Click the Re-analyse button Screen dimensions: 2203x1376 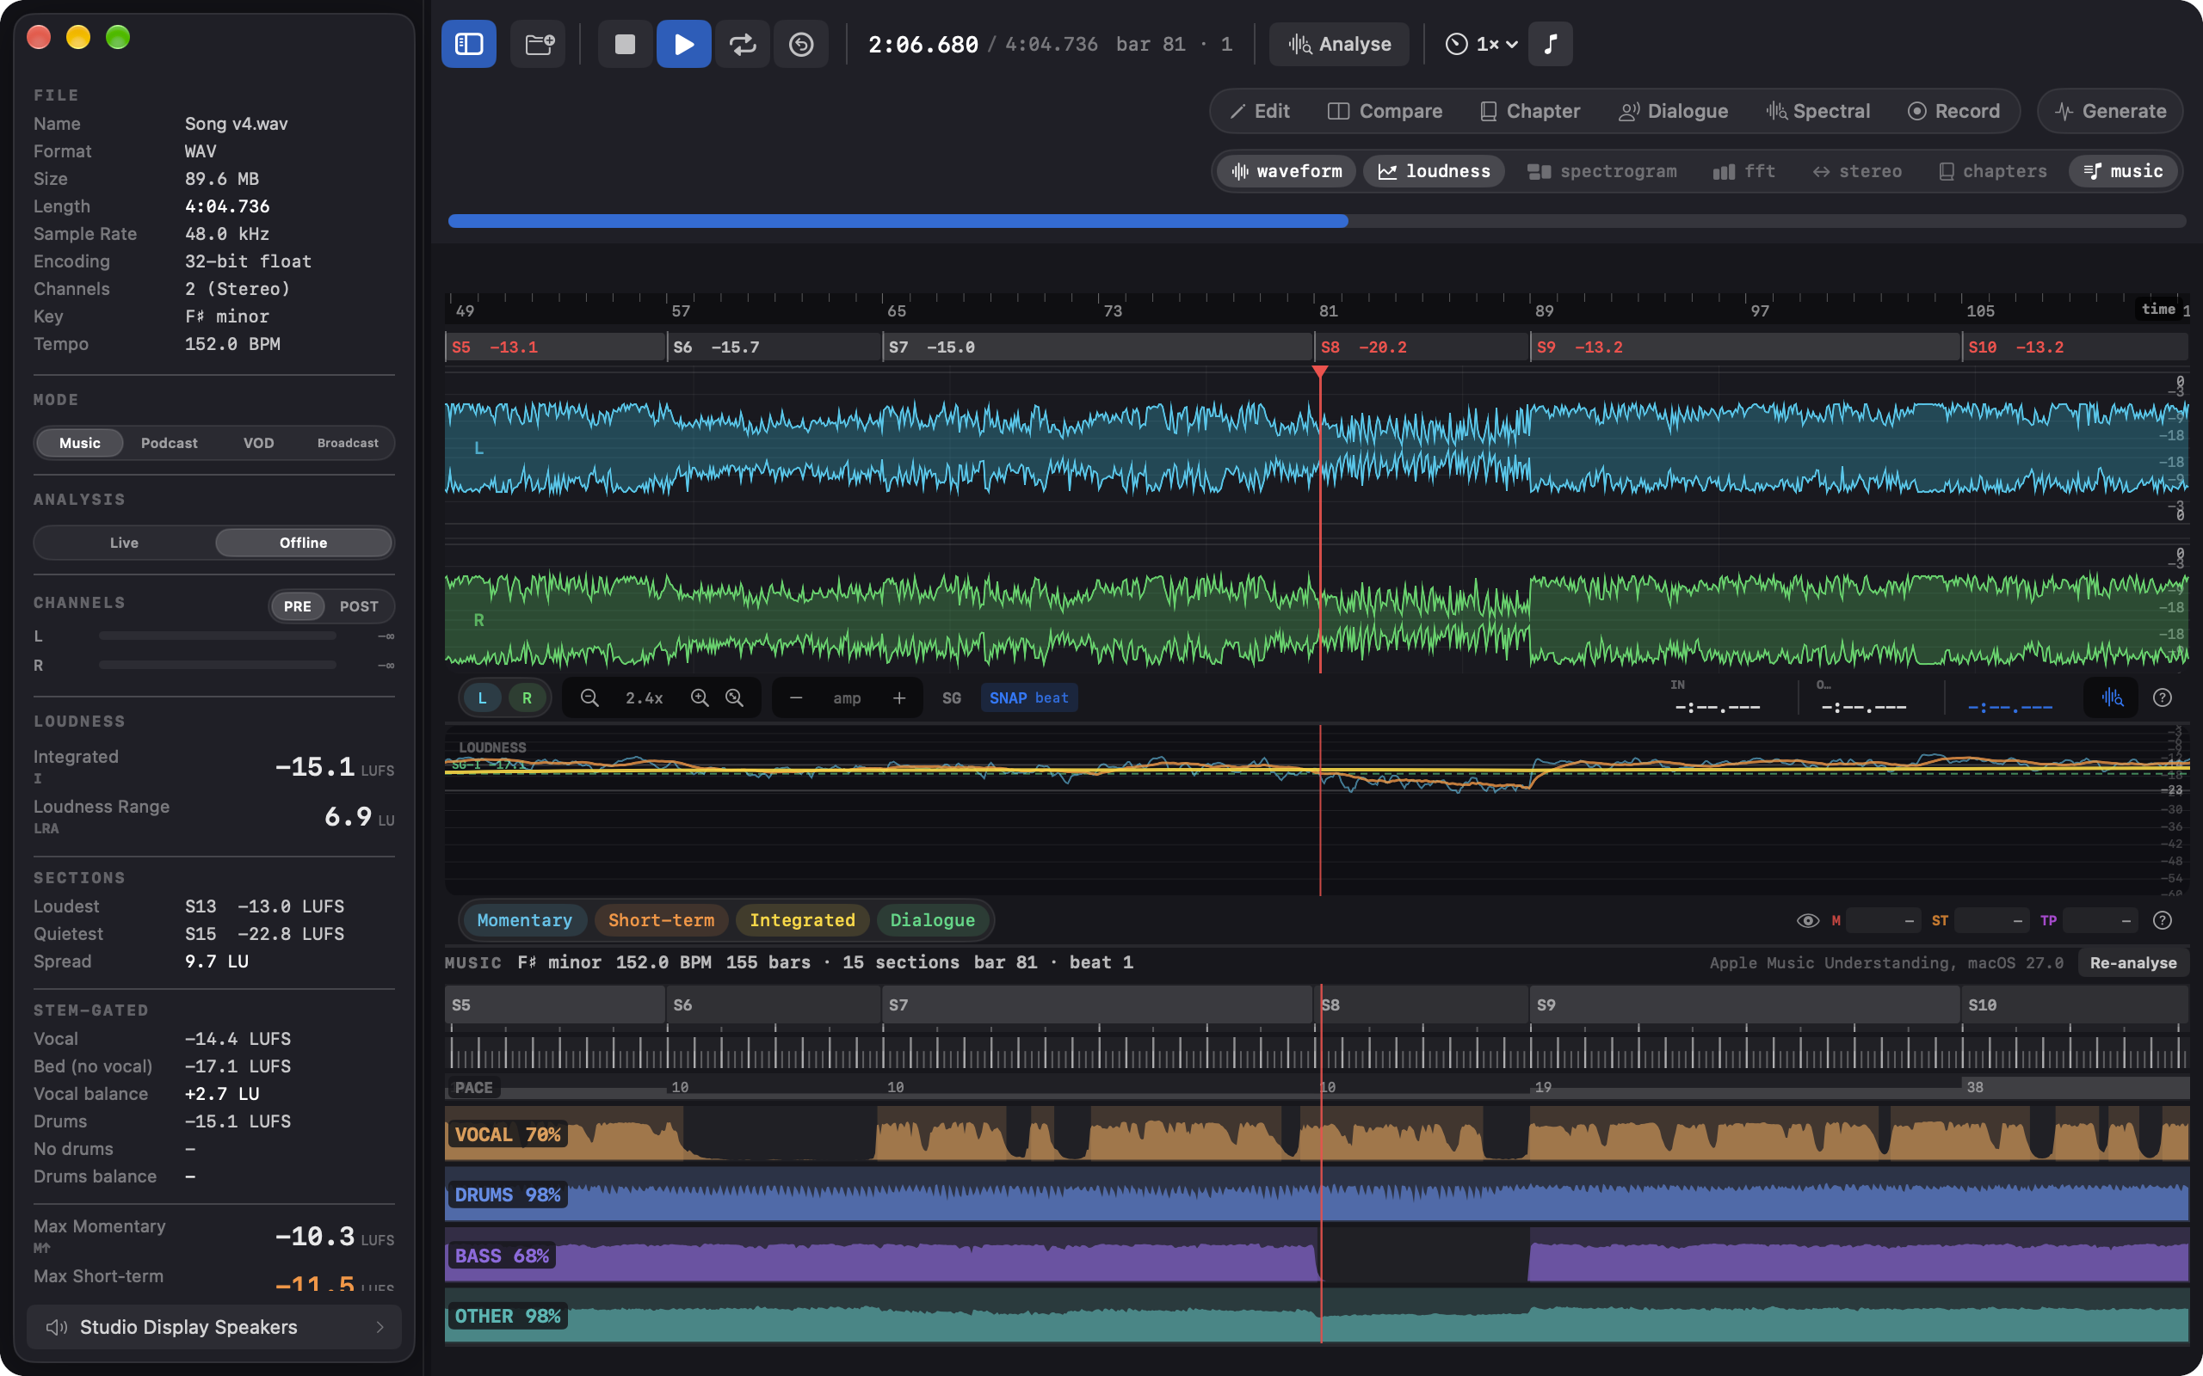tap(2133, 963)
